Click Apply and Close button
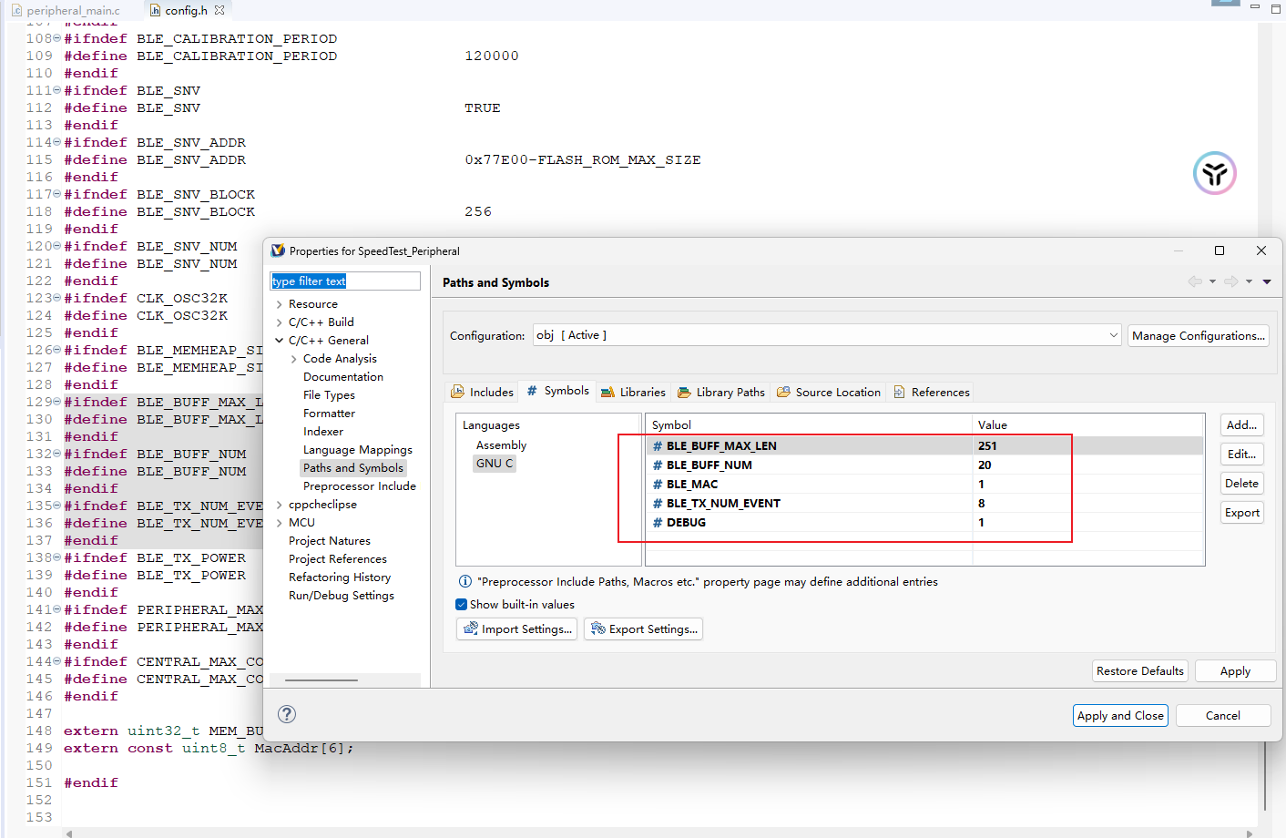The width and height of the screenshot is (1286, 838). click(1120, 715)
